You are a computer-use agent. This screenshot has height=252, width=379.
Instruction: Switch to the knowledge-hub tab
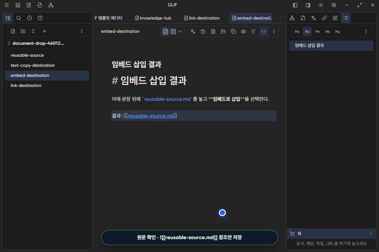click(x=153, y=18)
